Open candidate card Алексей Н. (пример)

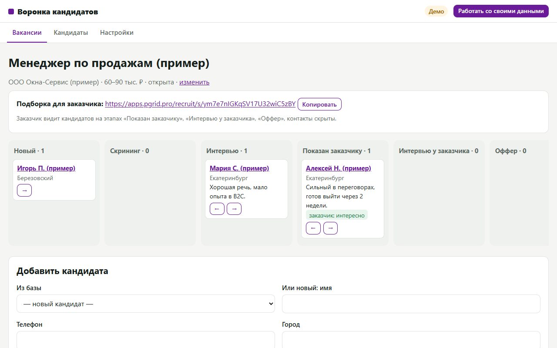click(339, 168)
